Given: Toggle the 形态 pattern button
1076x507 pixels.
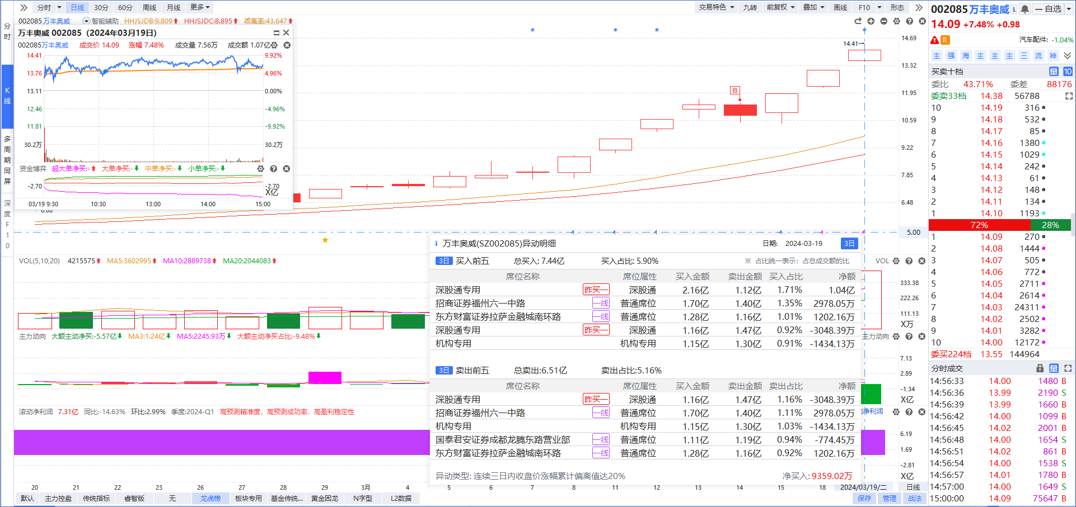Looking at the screenshot, I should click(897, 7).
